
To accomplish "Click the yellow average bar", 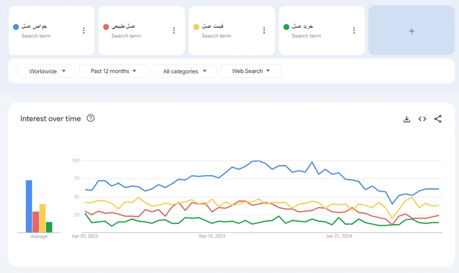I will click(x=42, y=218).
